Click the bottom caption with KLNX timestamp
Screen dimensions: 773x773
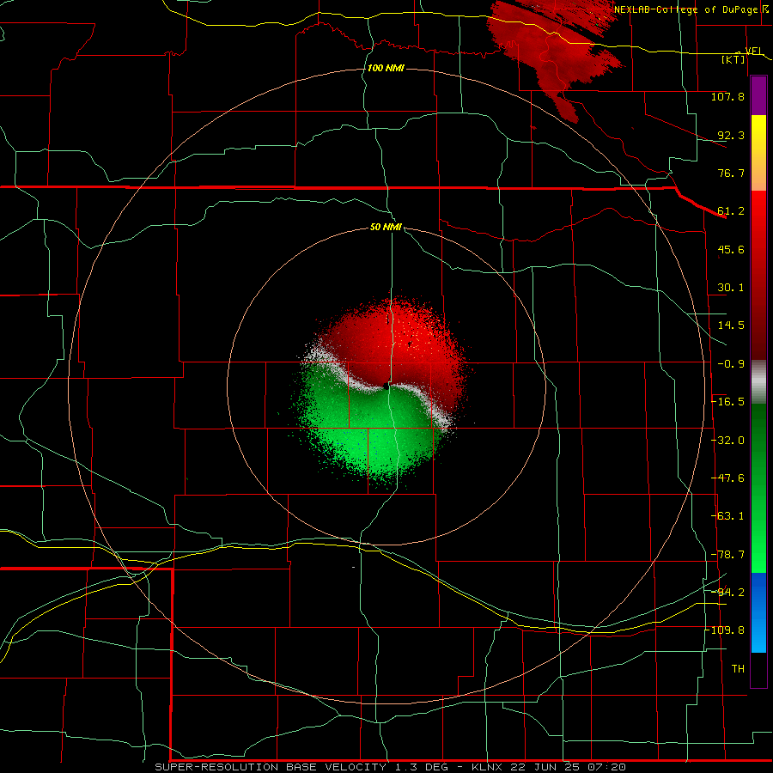(390, 767)
